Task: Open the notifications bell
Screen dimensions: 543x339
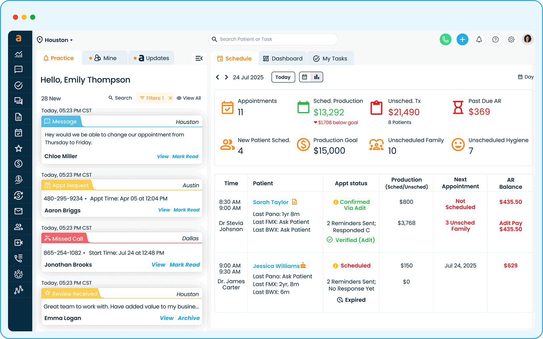Action: tap(479, 40)
